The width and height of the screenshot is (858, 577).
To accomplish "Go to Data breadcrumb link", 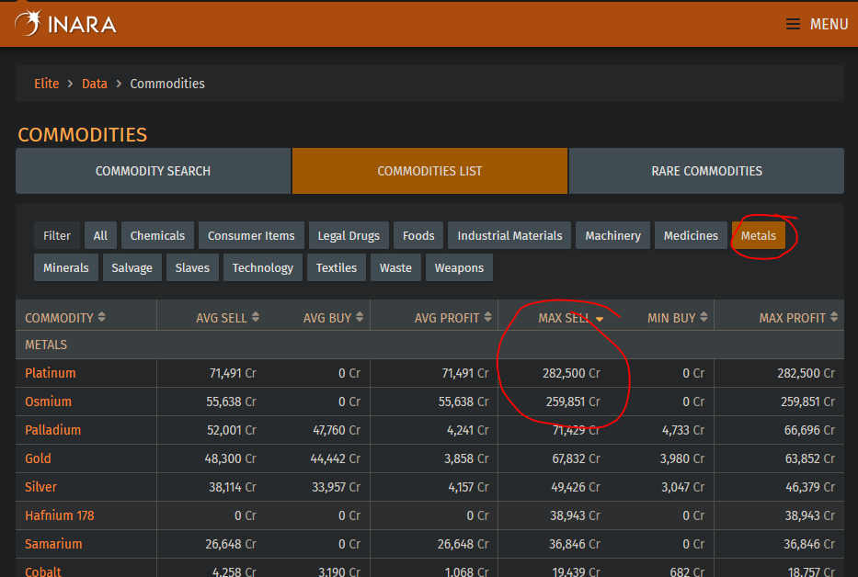I will pos(95,84).
